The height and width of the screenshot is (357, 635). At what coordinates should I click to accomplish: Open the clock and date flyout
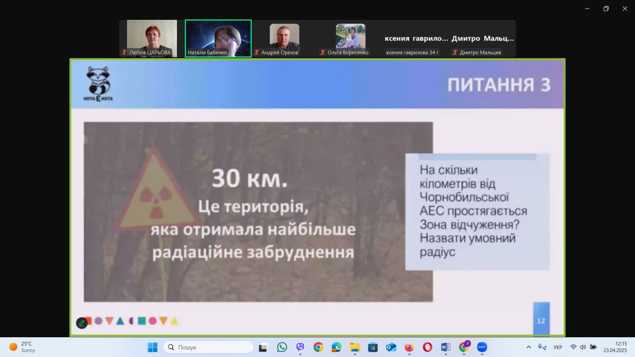(x=615, y=347)
